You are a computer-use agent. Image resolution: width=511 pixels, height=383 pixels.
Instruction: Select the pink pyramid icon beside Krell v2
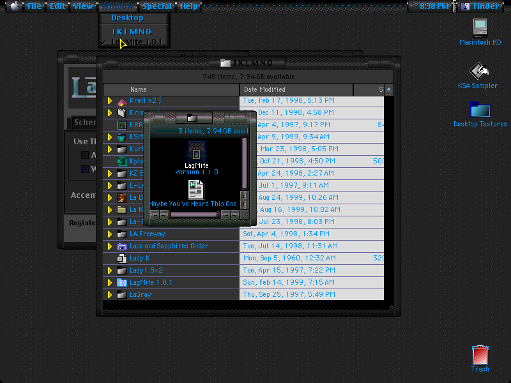(122, 102)
